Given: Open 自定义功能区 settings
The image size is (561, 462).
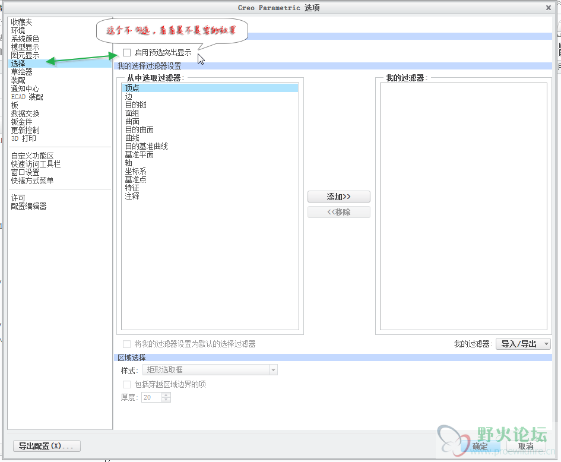Looking at the screenshot, I should tap(32, 156).
